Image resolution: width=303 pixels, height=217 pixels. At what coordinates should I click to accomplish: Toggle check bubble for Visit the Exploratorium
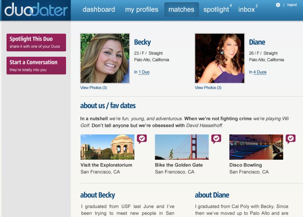142,139
